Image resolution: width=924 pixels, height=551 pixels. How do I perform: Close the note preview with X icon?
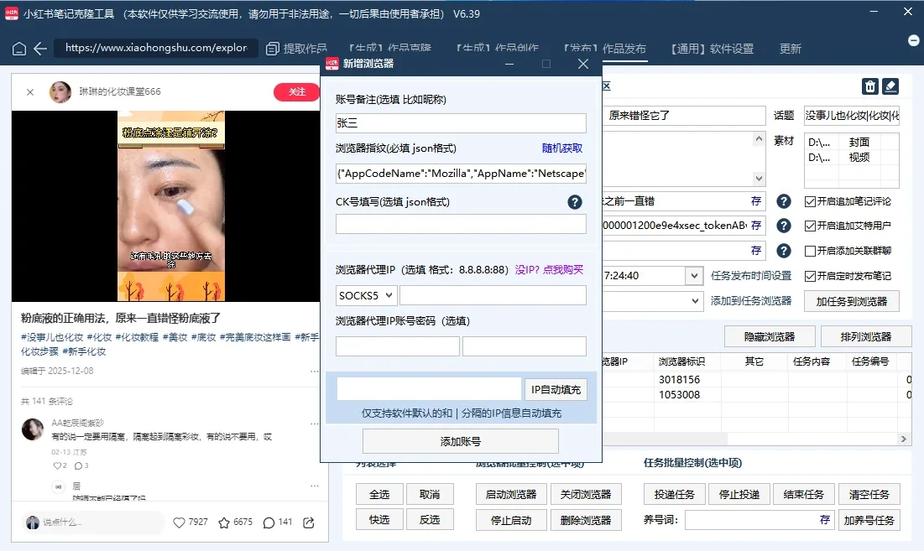(30, 92)
